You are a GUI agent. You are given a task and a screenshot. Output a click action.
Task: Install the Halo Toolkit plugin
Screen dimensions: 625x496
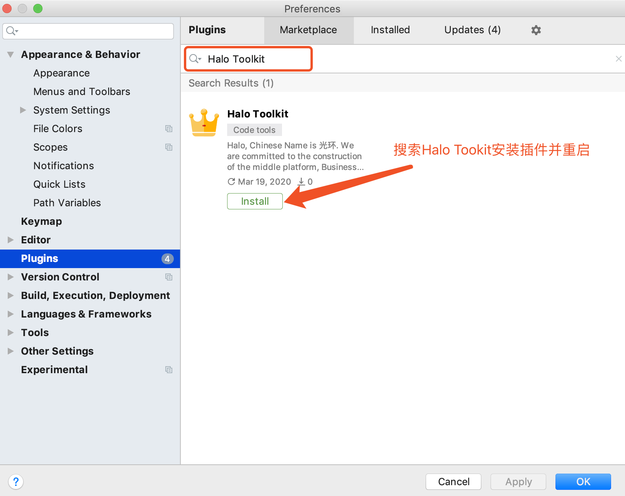pyautogui.click(x=255, y=201)
